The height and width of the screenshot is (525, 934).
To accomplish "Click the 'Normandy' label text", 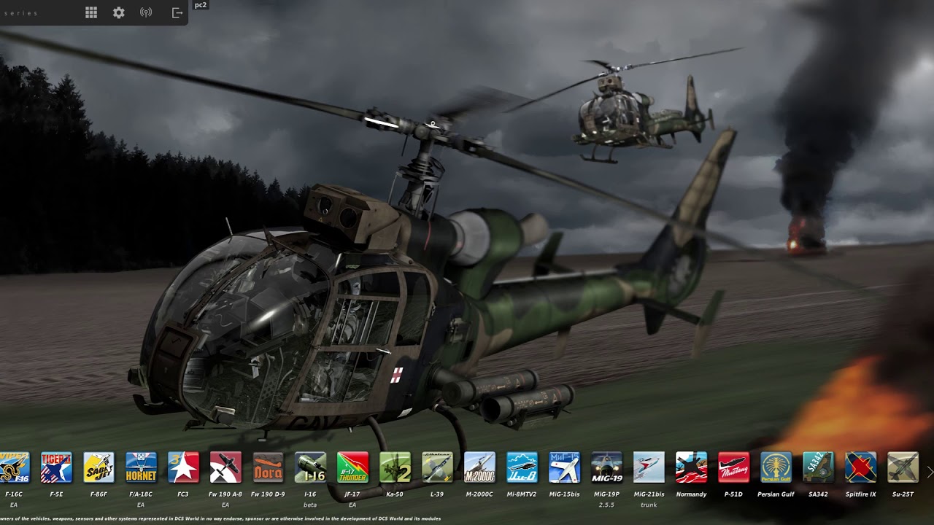I will click(x=691, y=494).
